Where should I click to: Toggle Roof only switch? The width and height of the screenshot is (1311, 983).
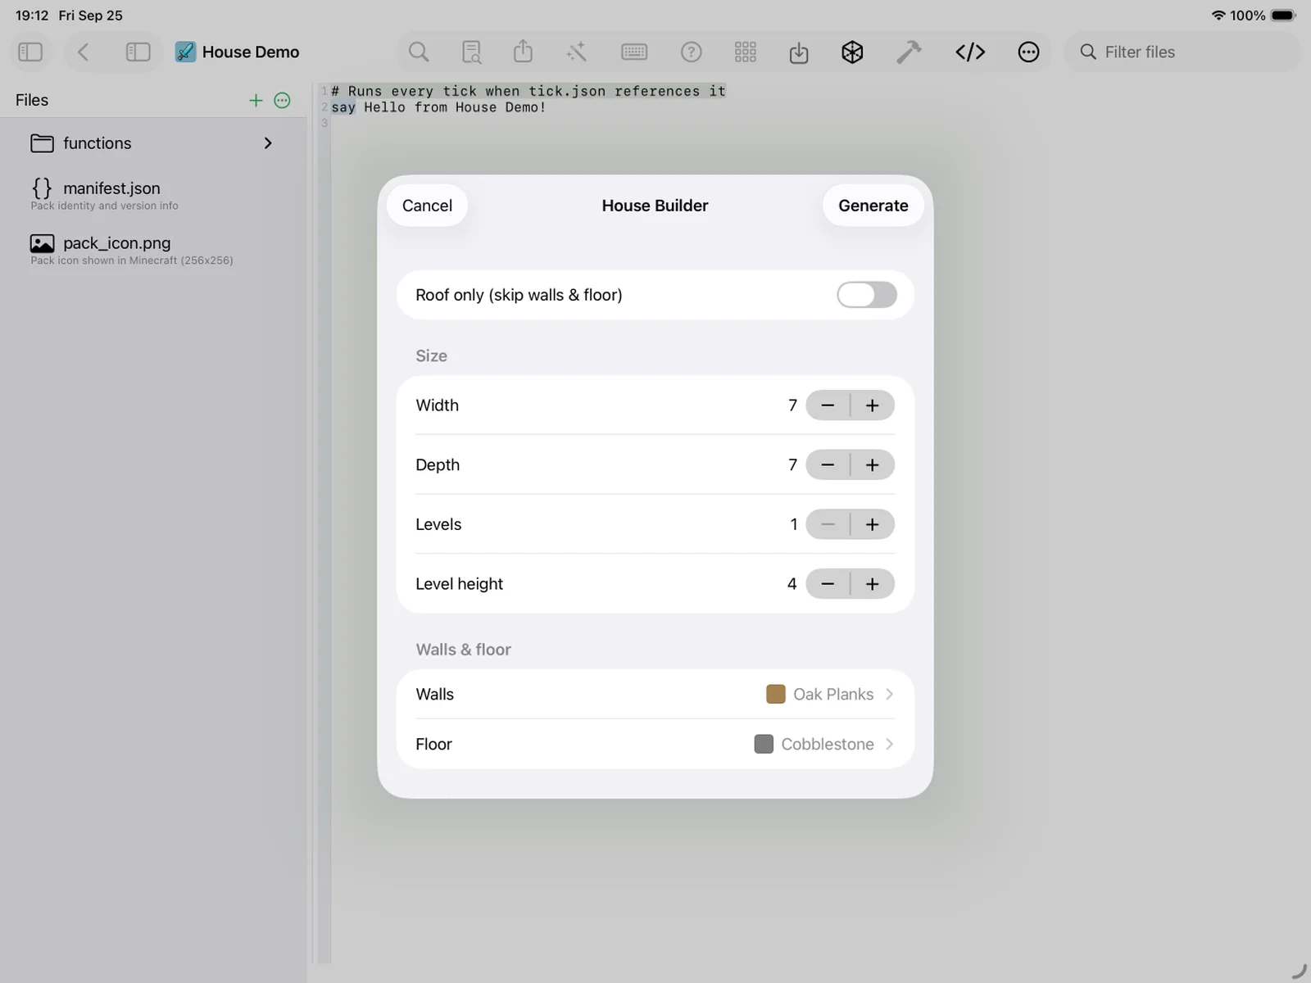(867, 295)
